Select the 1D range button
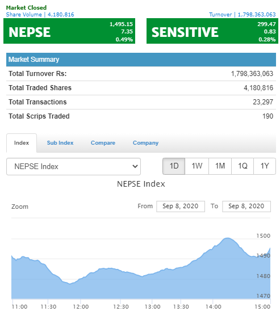 coord(174,166)
